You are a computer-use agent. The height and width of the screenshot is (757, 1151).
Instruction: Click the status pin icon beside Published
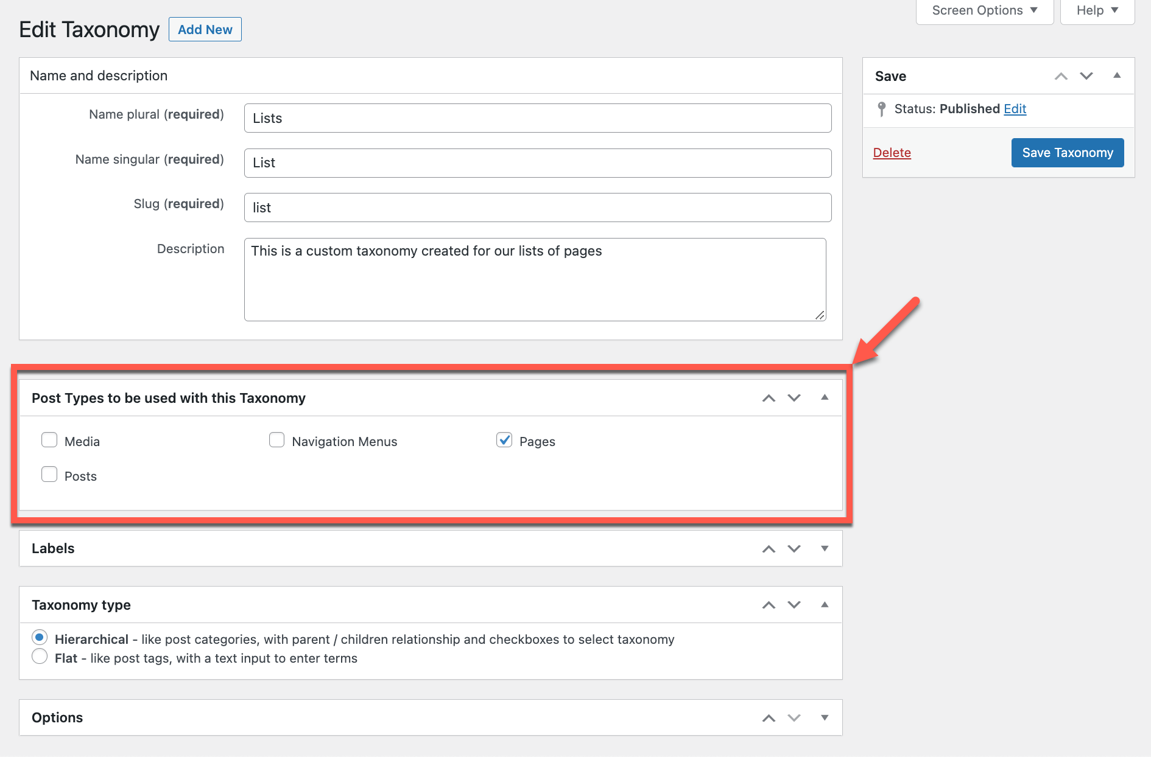click(881, 109)
